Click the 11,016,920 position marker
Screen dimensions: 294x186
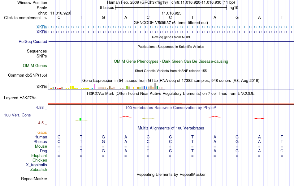(x=61, y=13)
